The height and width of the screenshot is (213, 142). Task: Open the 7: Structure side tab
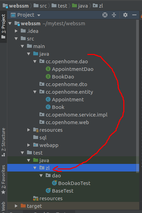point(3,142)
